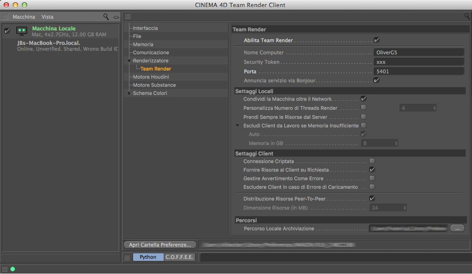
Task: Expand the Schema Colori tree node
Action: click(x=129, y=93)
